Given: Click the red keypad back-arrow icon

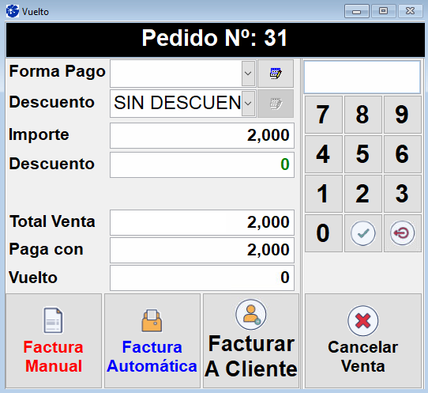Looking at the screenshot, I should pos(403,233).
